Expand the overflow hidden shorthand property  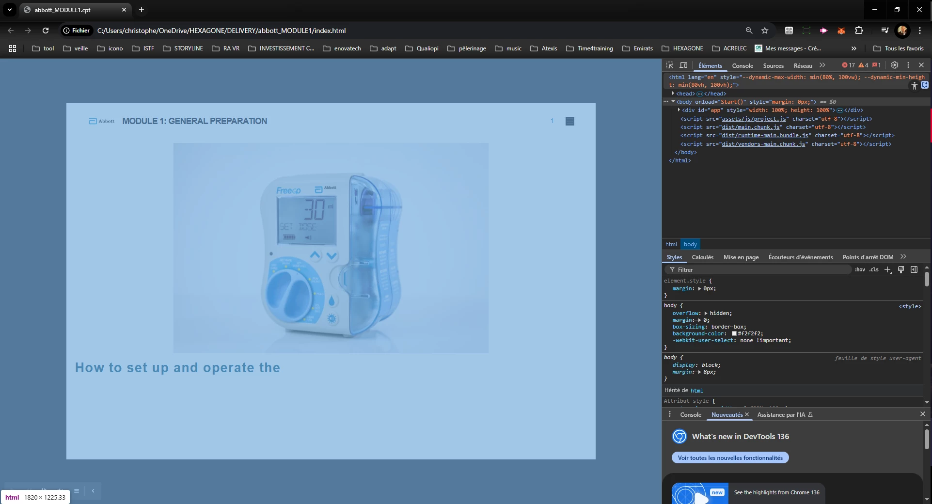(706, 314)
